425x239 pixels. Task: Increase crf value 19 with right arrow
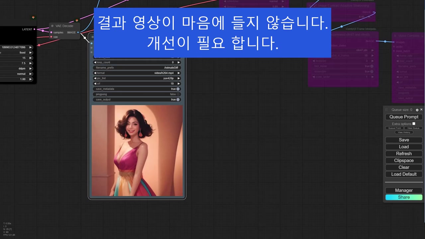(x=179, y=84)
